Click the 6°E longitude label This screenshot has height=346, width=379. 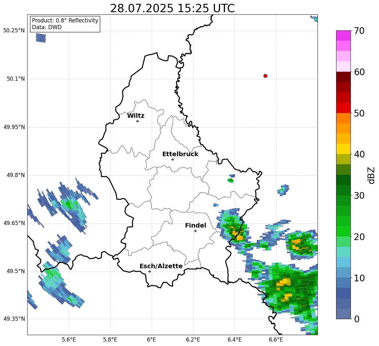[x=151, y=340]
